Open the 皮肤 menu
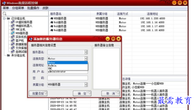 [45, 8]
